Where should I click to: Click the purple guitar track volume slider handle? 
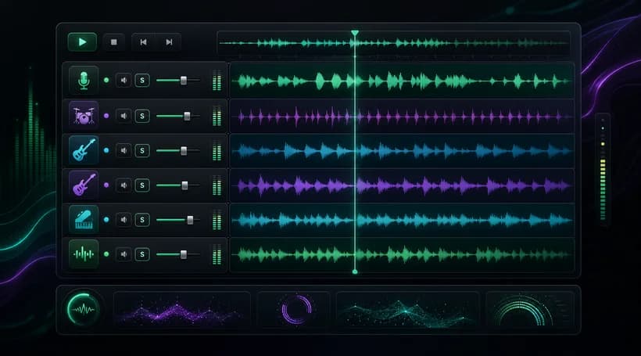[184, 185]
